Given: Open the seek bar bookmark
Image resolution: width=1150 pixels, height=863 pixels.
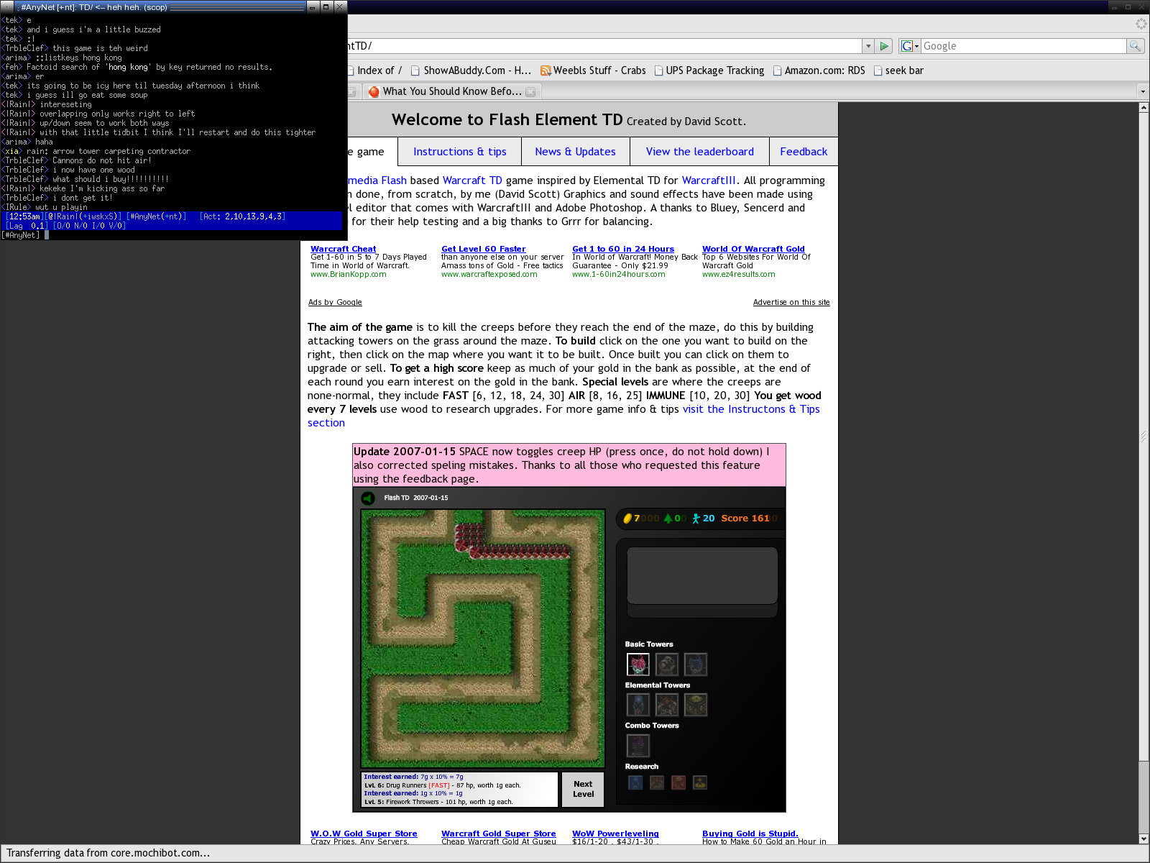Looking at the screenshot, I should (898, 70).
